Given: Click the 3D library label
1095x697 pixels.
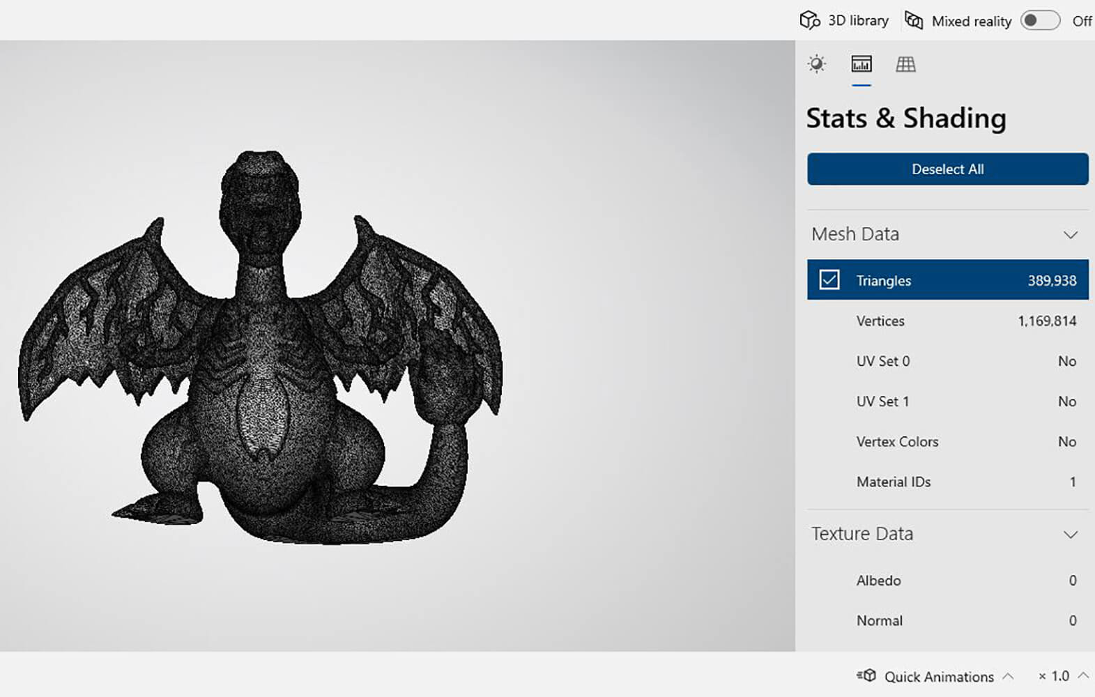Looking at the screenshot, I should (x=858, y=21).
